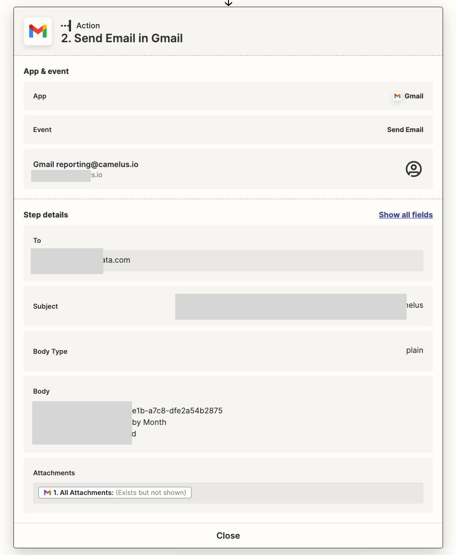Screen dimensions: 456x555
Task: Click the account profile avatar icon
Action: pos(413,169)
